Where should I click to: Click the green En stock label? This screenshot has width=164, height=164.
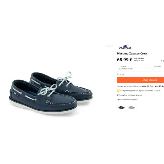click(120, 74)
